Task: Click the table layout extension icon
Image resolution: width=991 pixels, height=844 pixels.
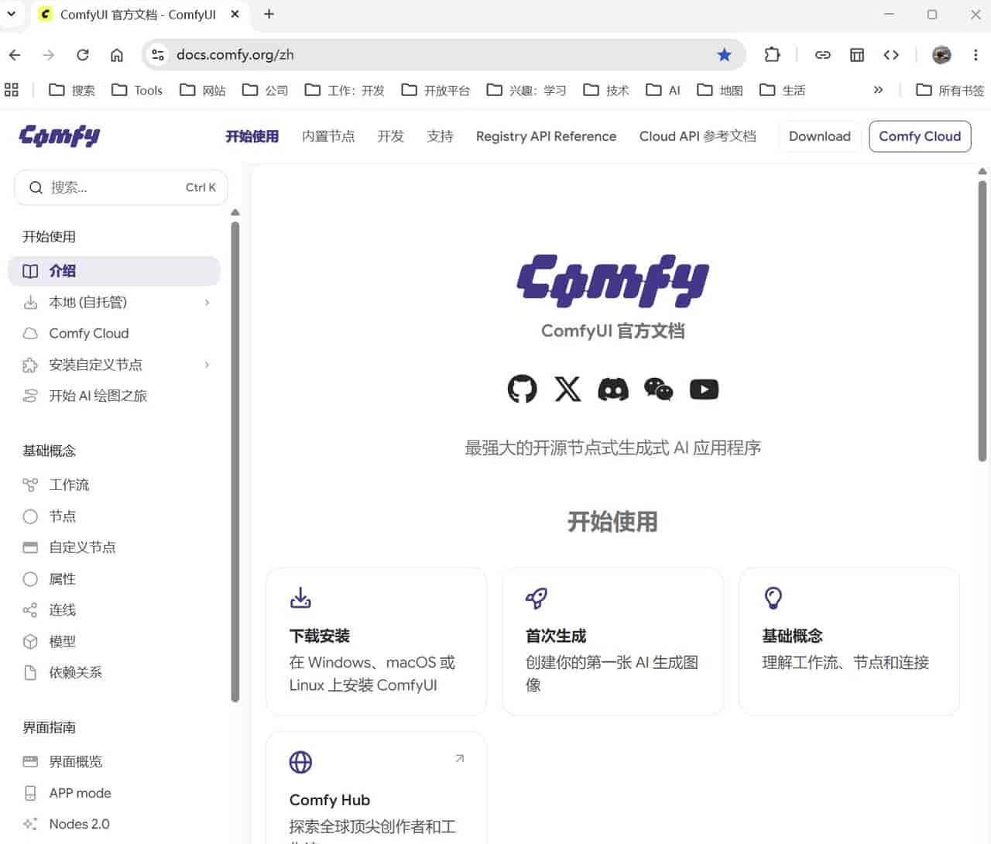Action: pos(857,55)
